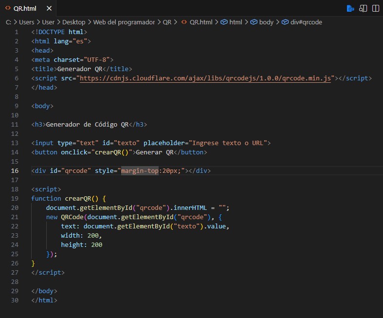Open preview to the side
The width and height of the screenshot is (383, 318).
(363, 9)
